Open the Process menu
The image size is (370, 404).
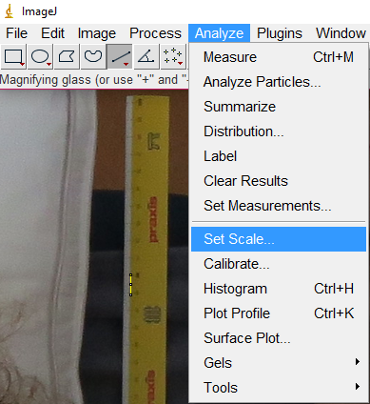(155, 33)
